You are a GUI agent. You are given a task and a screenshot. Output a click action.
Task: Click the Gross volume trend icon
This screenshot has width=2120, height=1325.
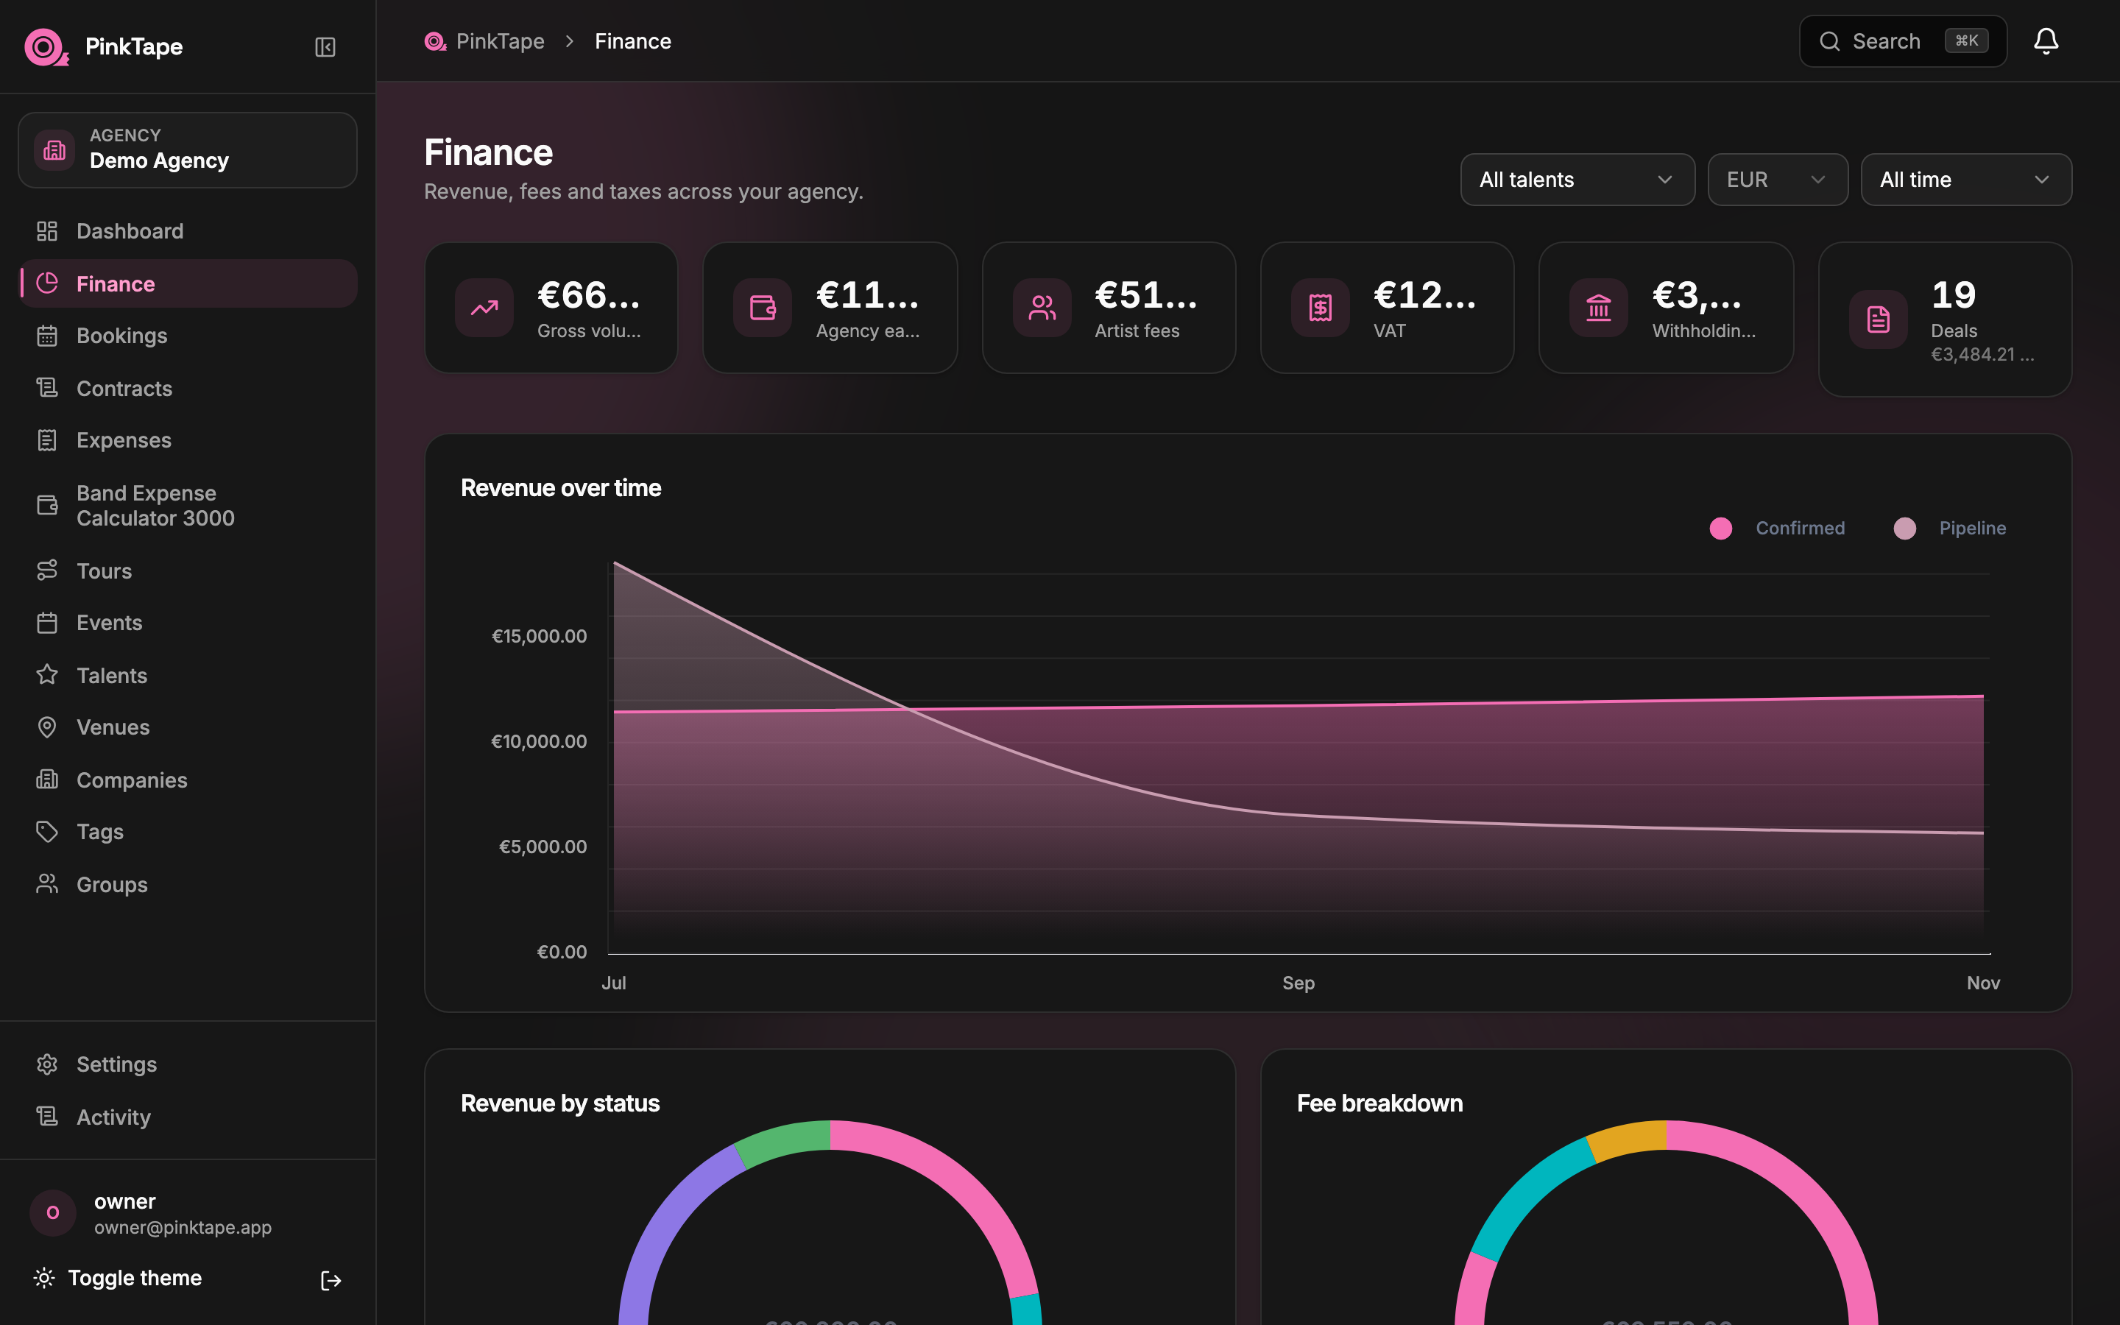[484, 308]
